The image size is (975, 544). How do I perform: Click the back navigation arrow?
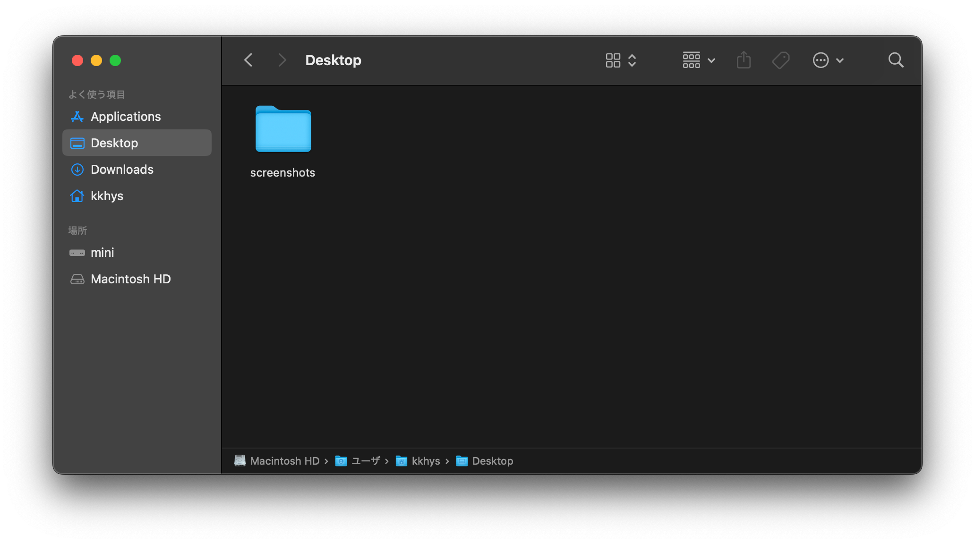pyautogui.click(x=248, y=59)
